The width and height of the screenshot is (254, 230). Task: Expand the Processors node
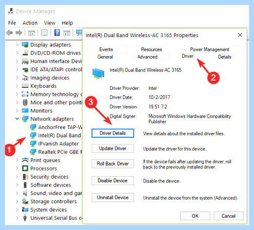point(17,168)
